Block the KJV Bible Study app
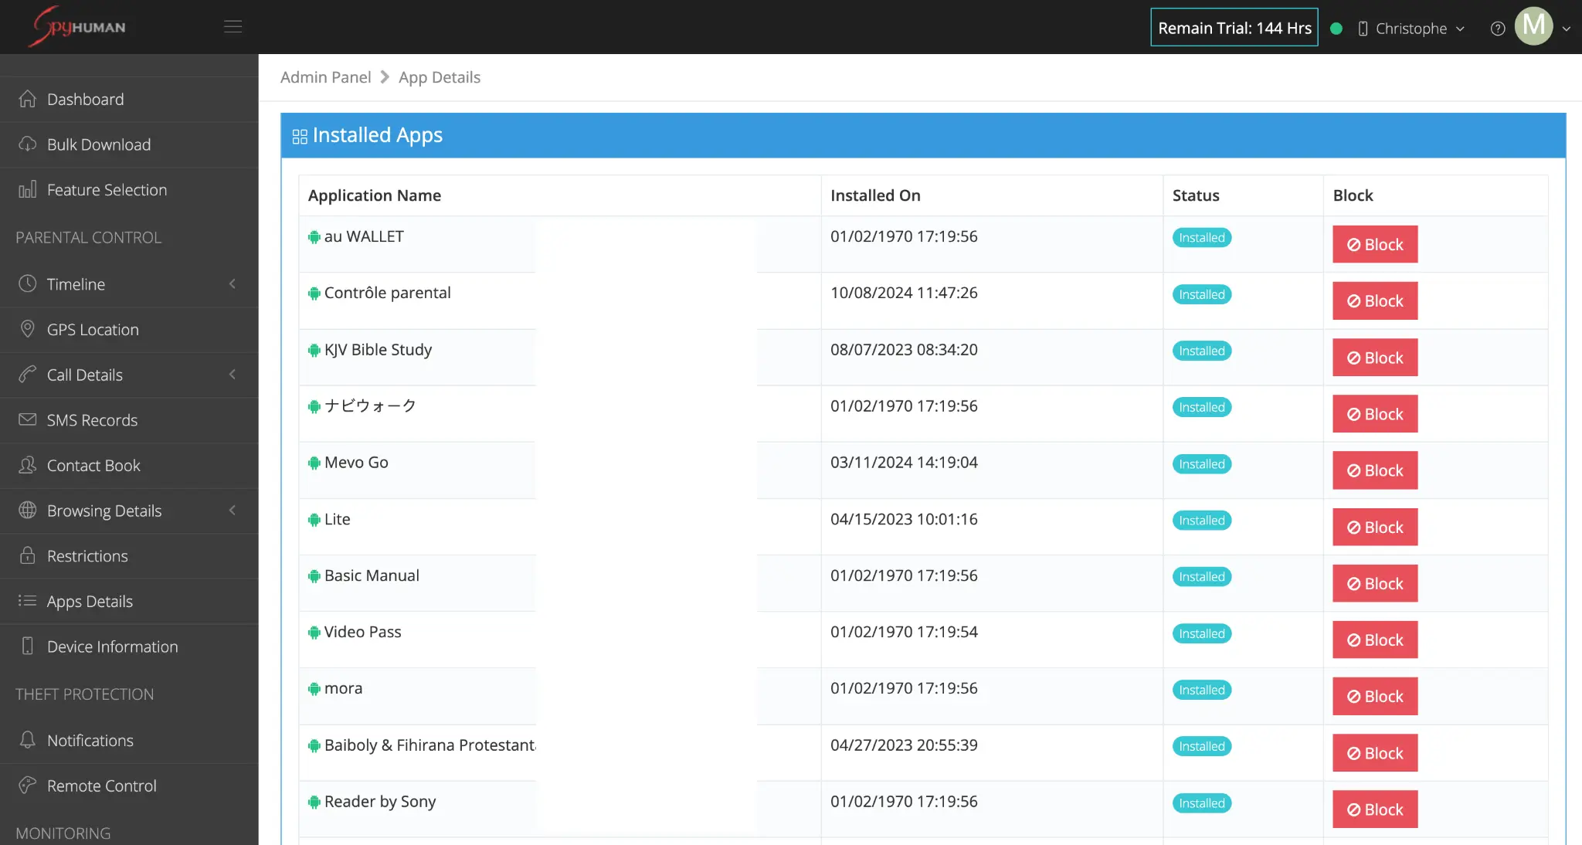The width and height of the screenshot is (1582, 845). (x=1375, y=357)
